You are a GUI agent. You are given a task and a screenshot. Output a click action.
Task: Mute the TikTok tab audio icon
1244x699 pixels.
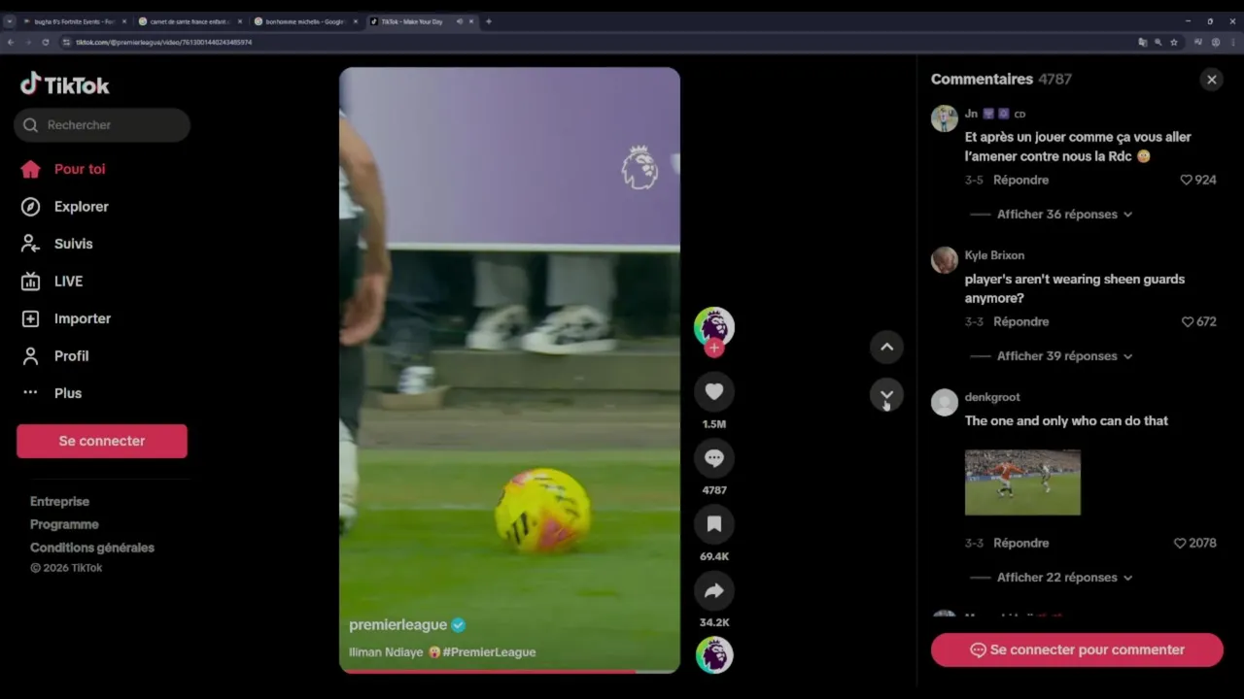(459, 21)
